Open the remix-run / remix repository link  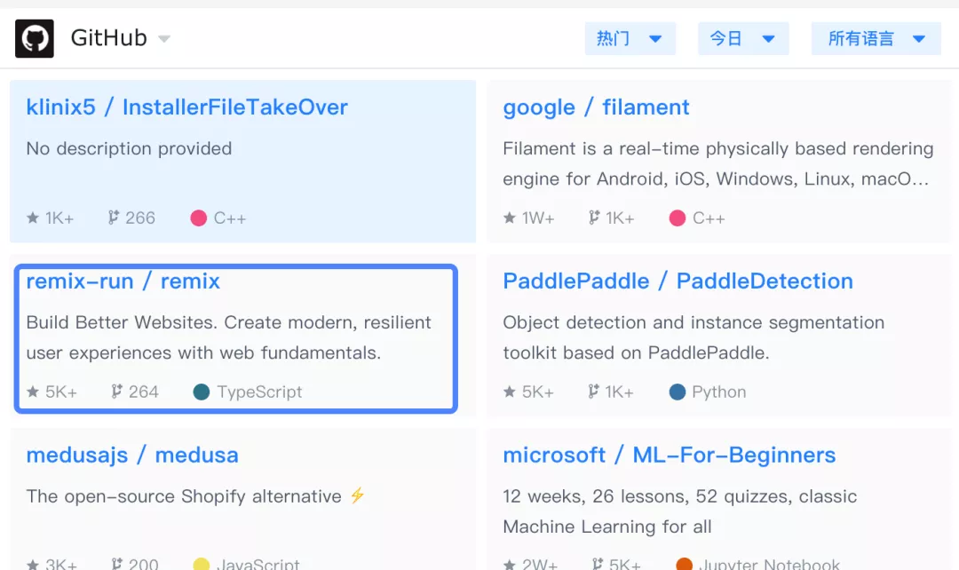pyautogui.click(x=123, y=281)
